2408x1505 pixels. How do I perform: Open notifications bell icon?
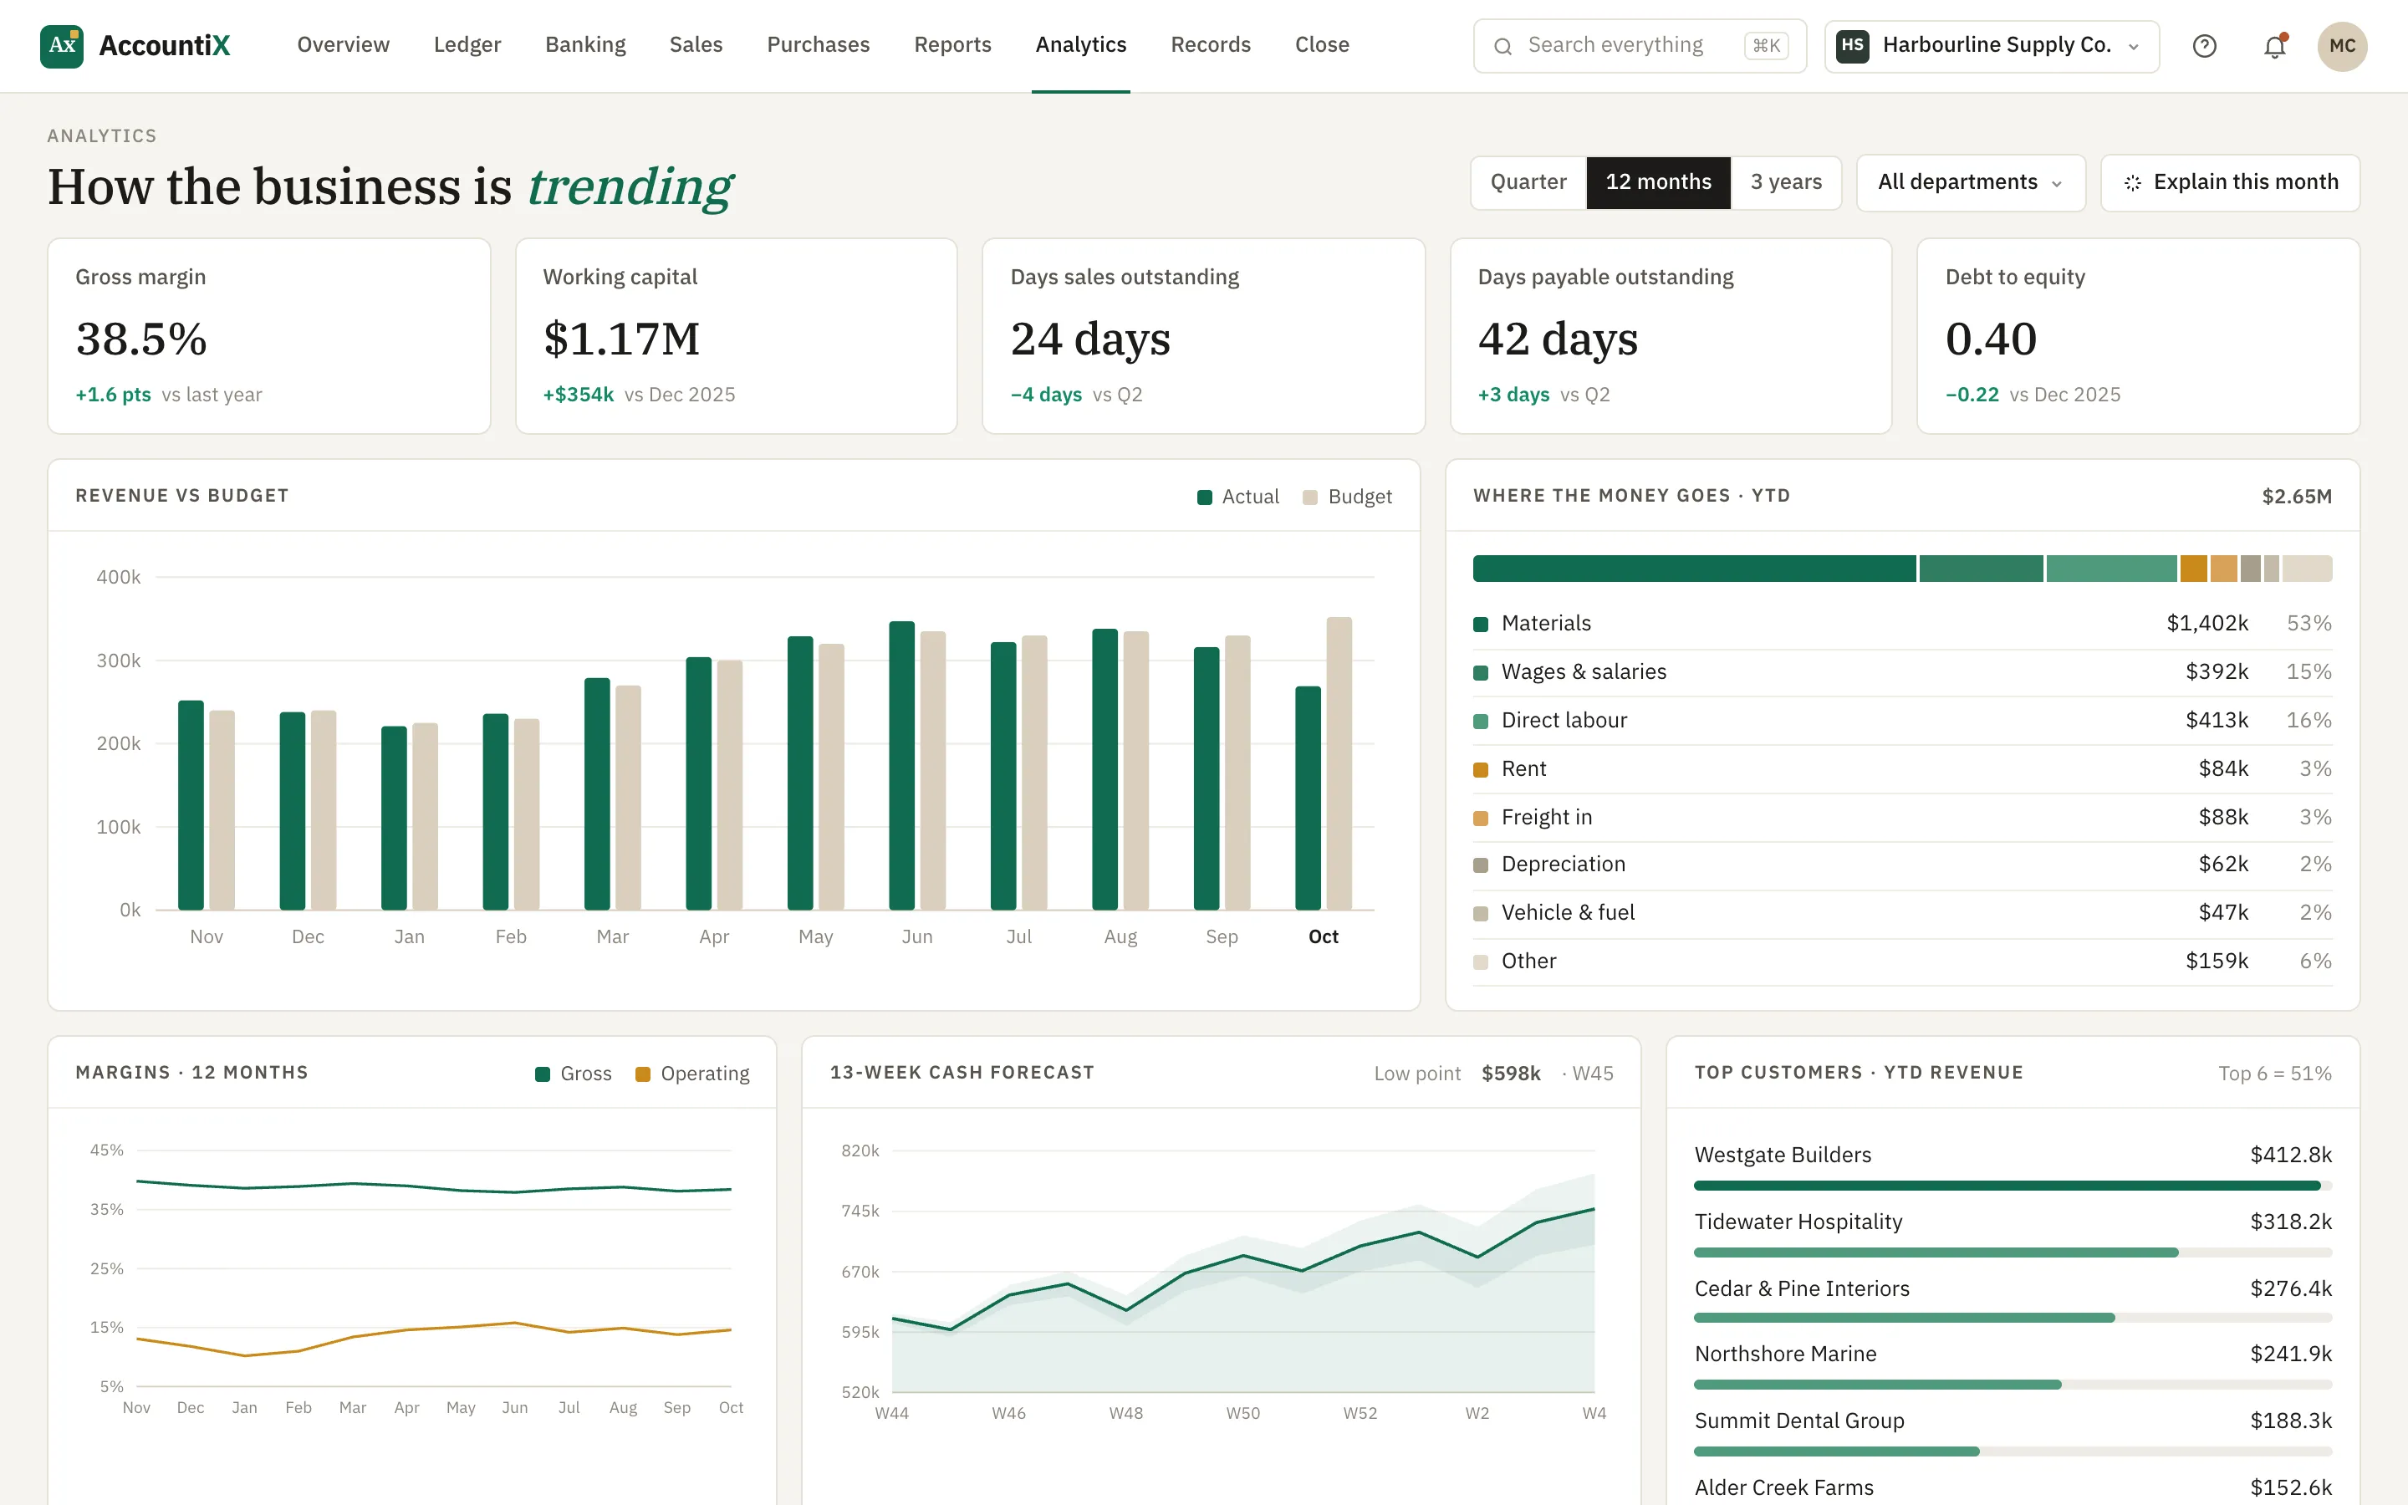click(2275, 46)
